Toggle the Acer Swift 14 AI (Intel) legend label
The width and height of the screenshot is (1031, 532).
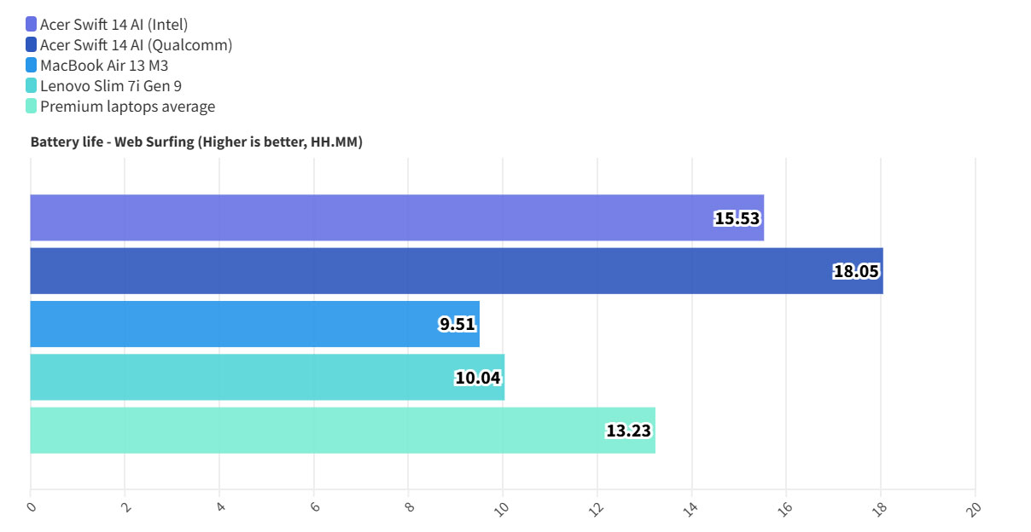tap(114, 24)
